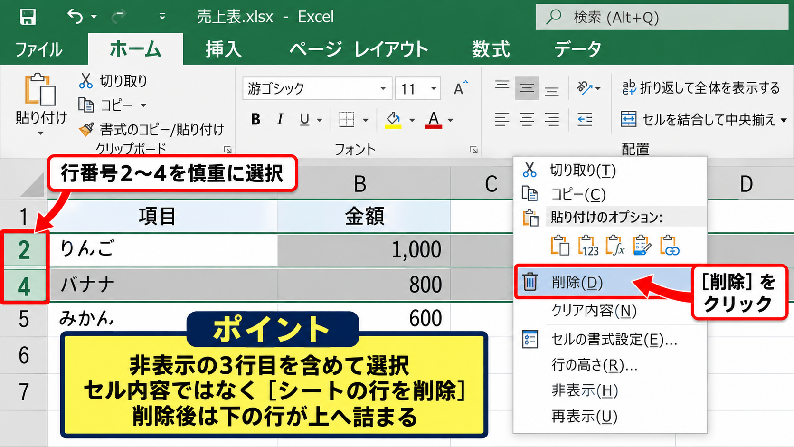Left-align the cell text
The width and height of the screenshot is (794, 447).
click(x=502, y=119)
